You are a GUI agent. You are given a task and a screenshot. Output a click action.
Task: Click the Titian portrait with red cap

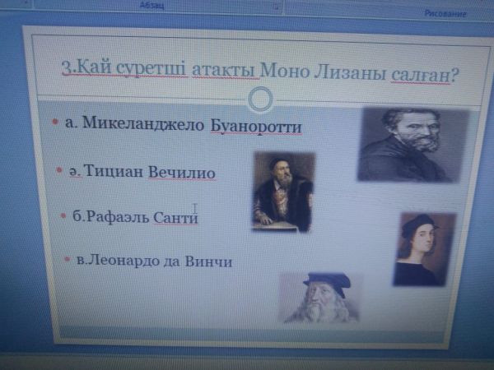[x=282, y=191]
